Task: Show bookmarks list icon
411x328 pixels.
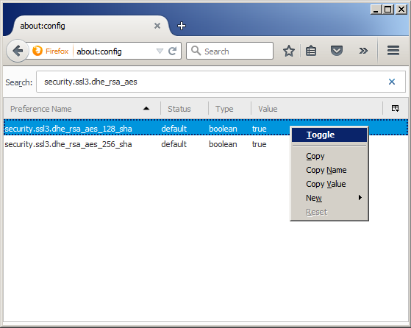Action: pyautogui.click(x=311, y=51)
